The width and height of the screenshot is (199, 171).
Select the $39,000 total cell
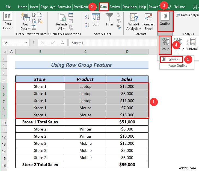(x=127, y=165)
